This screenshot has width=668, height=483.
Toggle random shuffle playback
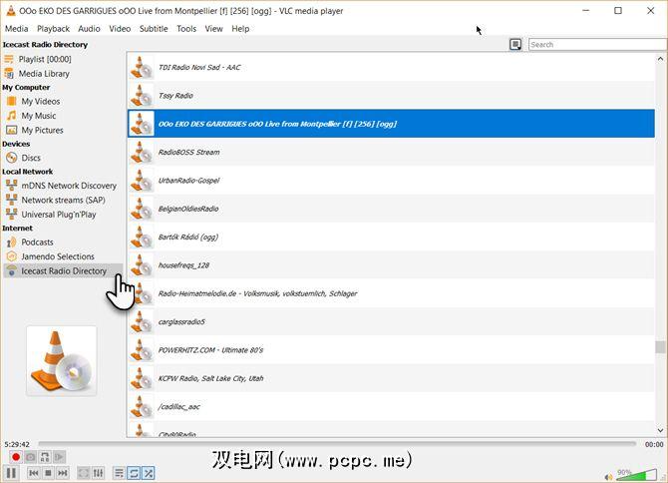[148, 473]
